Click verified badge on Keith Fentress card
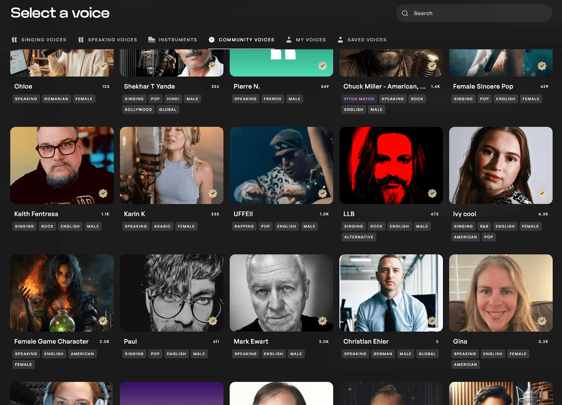The width and height of the screenshot is (562, 405). [103, 193]
